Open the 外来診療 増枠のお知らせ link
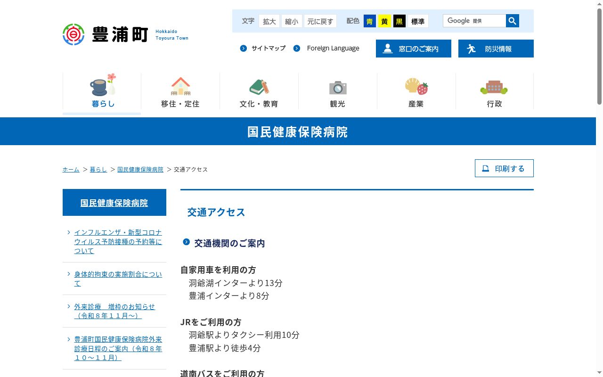 point(114,311)
